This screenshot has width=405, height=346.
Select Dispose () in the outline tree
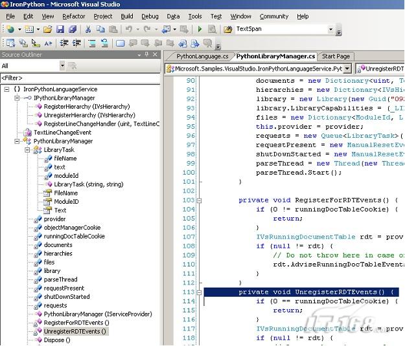tap(57, 340)
